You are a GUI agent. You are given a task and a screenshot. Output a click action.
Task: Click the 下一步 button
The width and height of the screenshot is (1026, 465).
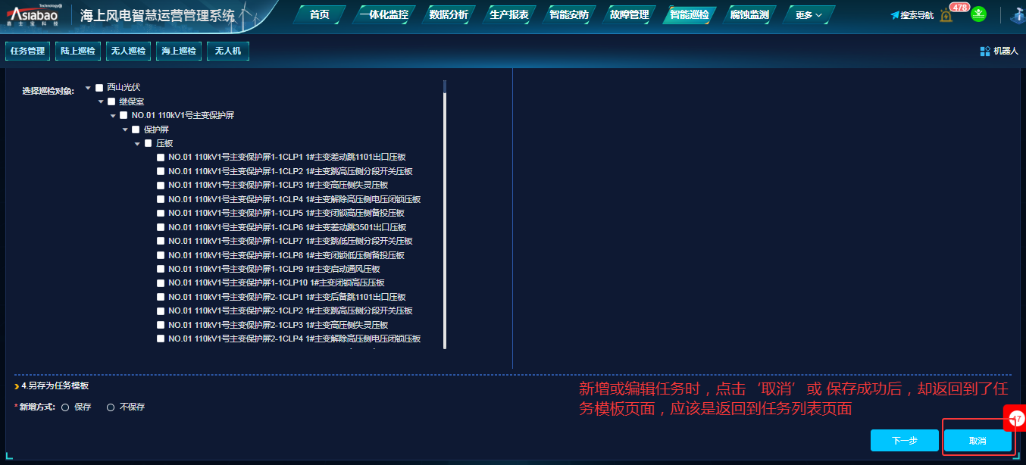pos(904,441)
